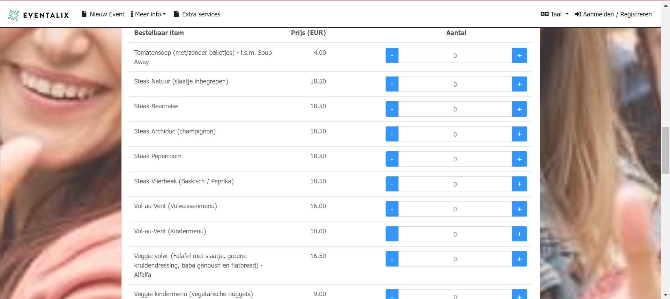Click the Steak Bearnaise quantity field
Image resolution: width=670 pixels, height=299 pixels.
click(455, 109)
